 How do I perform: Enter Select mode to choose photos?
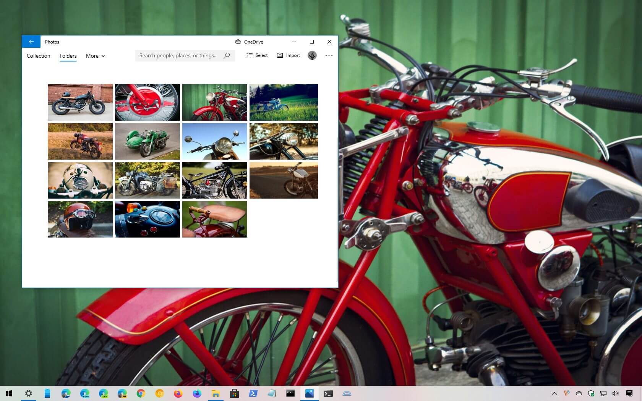click(x=257, y=55)
